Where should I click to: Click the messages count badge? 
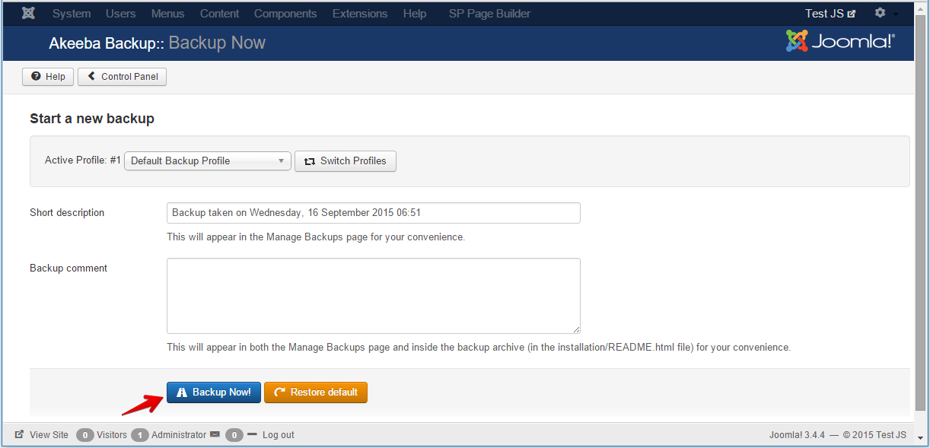[234, 435]
